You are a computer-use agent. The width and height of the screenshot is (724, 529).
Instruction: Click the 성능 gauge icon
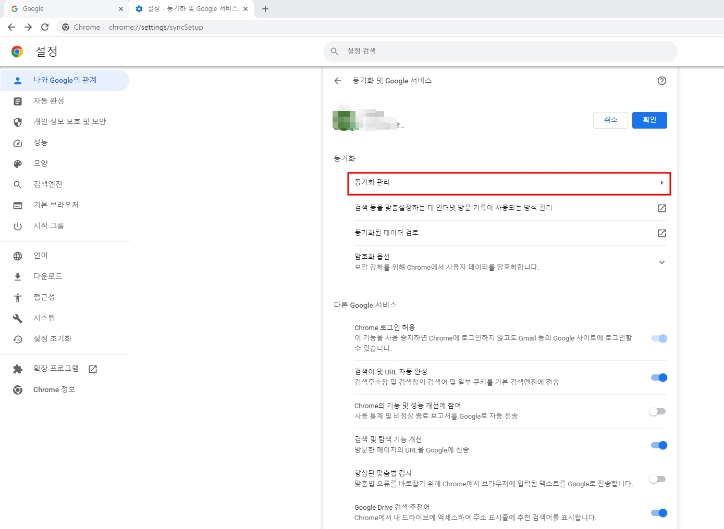(x=18, y=143)
